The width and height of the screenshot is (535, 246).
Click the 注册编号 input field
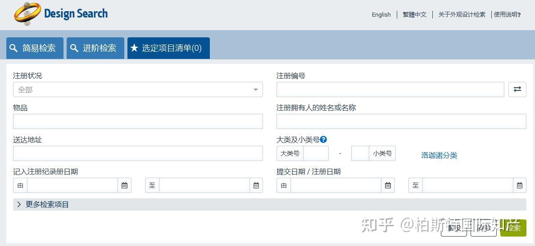coord(390,89)
